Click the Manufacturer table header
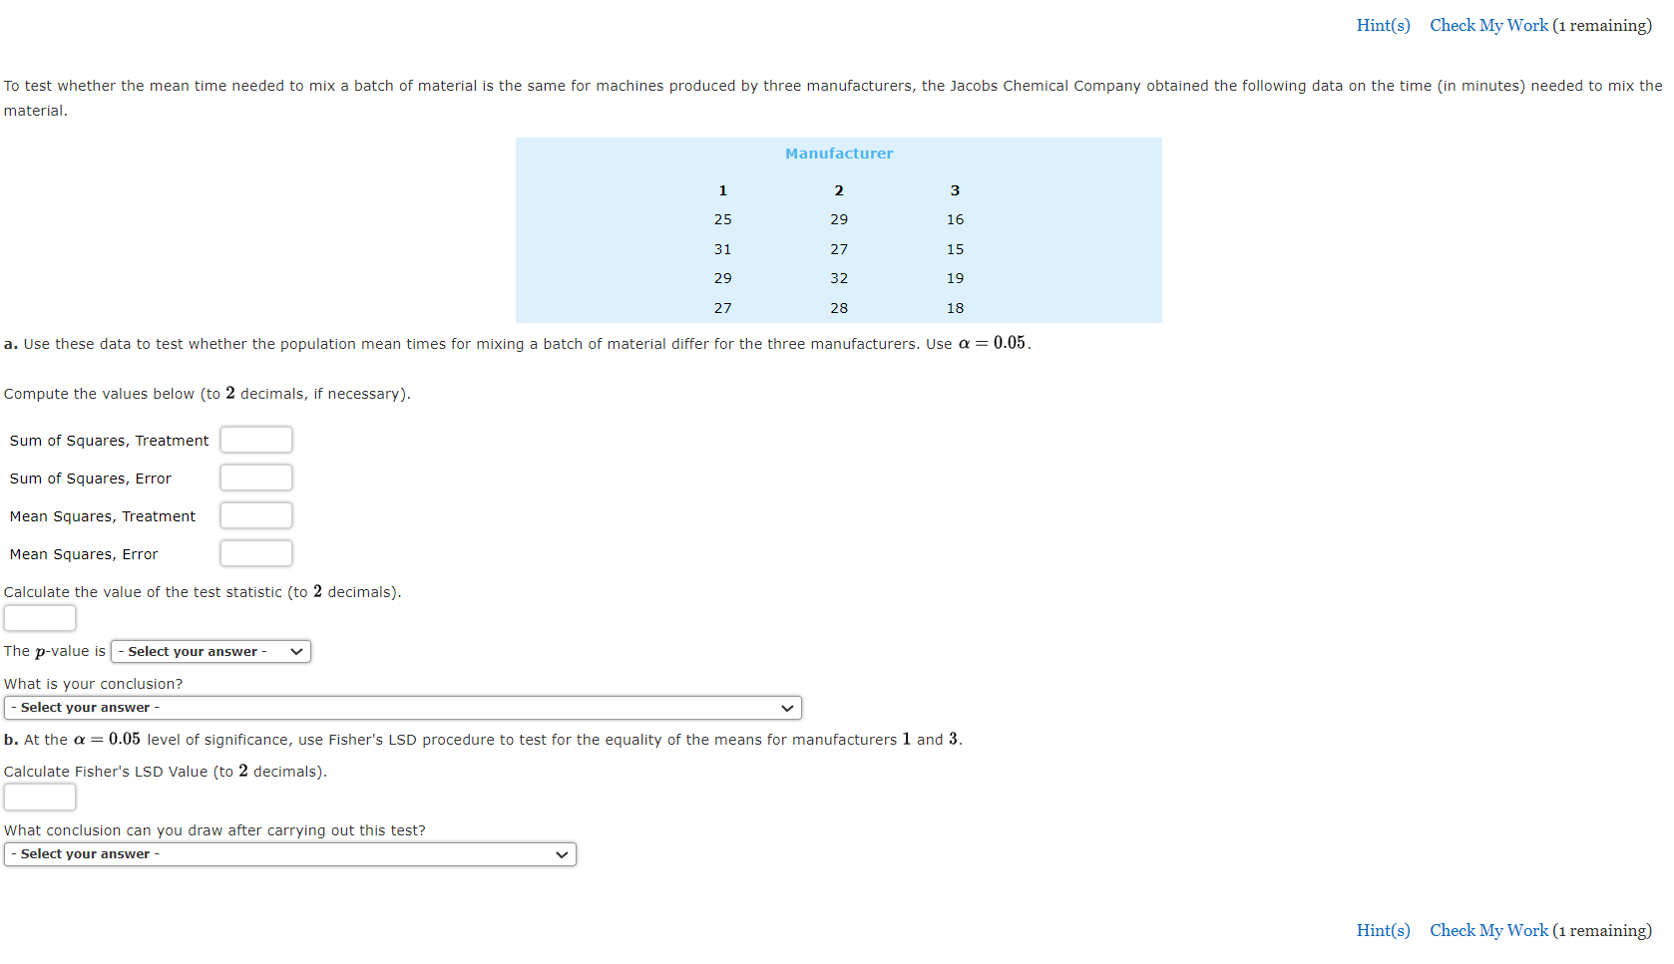The width and height of the screenshot is (1674, 964). [x=838, y=153]
